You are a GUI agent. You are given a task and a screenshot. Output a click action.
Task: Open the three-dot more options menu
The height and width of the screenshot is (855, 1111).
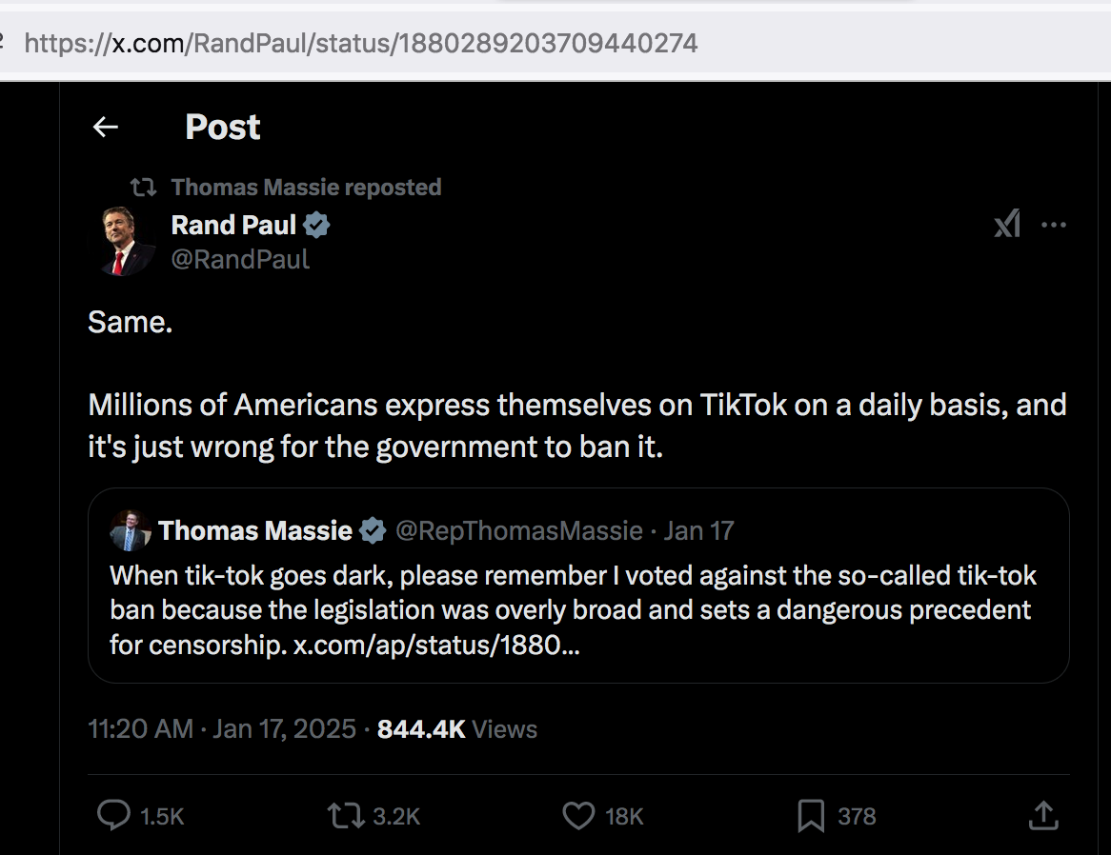[x=1054, y=225]
